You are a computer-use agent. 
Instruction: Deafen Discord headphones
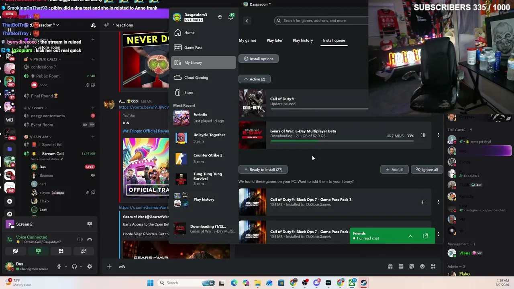pos(74,267)
